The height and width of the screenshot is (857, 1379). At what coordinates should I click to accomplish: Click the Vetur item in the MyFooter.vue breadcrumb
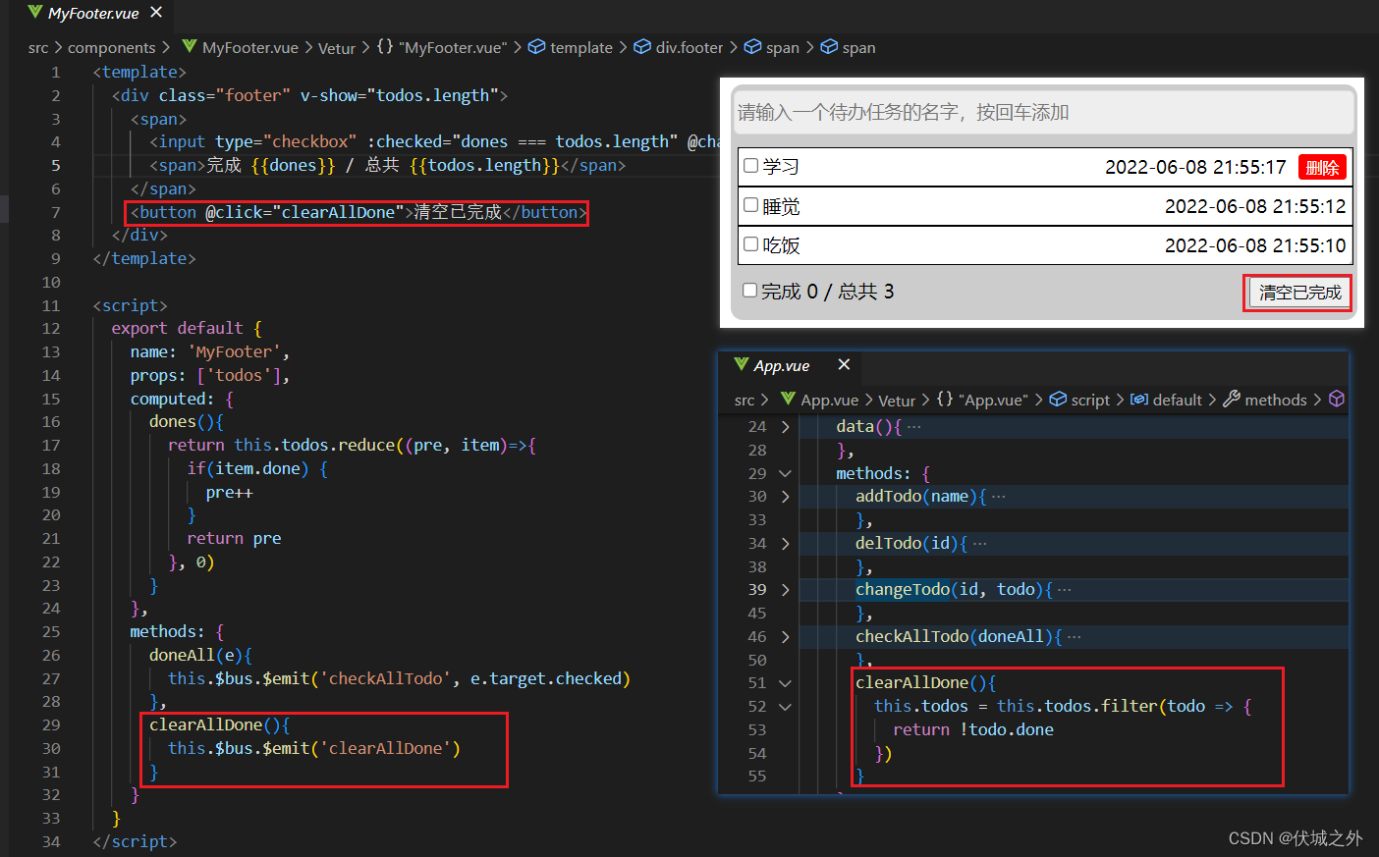(x=336, y=47)
